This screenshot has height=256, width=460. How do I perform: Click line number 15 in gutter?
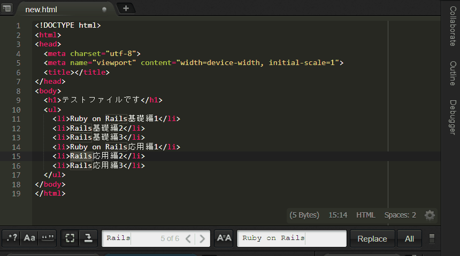pyautogui.click(x=16, y=156)
